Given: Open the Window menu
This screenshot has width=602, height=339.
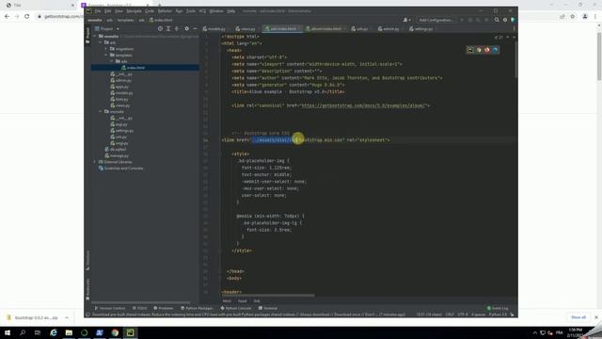Looking at the screenshot, I should coord(216,11).
